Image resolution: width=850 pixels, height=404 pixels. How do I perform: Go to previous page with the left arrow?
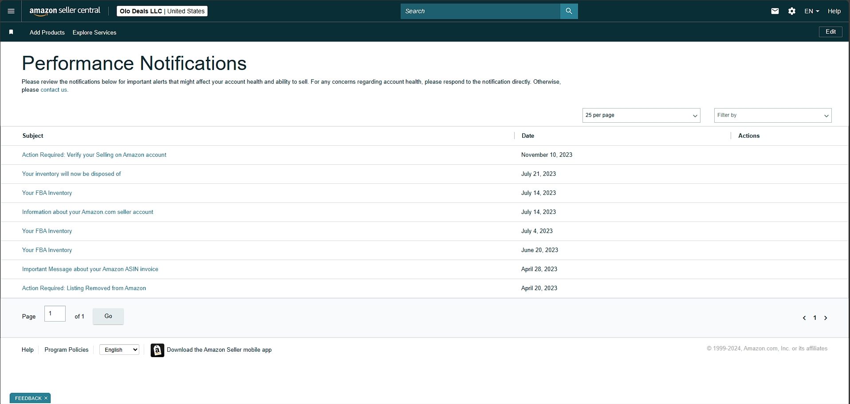click(804, 318)
